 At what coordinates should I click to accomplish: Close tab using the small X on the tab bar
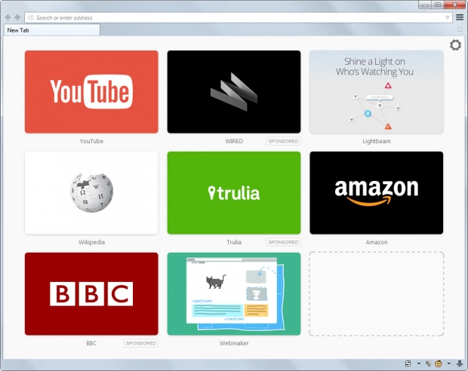tap(460, 29)
